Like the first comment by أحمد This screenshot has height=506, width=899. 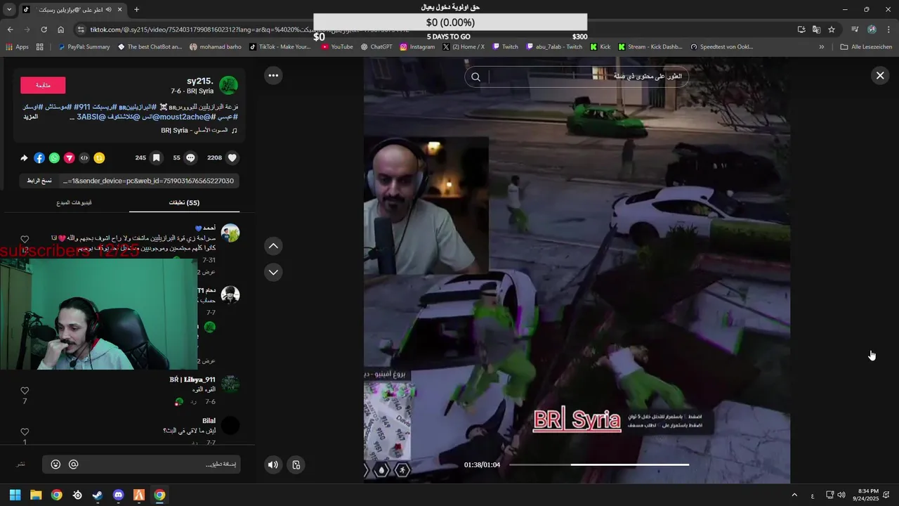[x=25, y=240]
